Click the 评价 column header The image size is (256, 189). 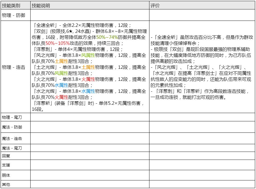coord(202,5)
